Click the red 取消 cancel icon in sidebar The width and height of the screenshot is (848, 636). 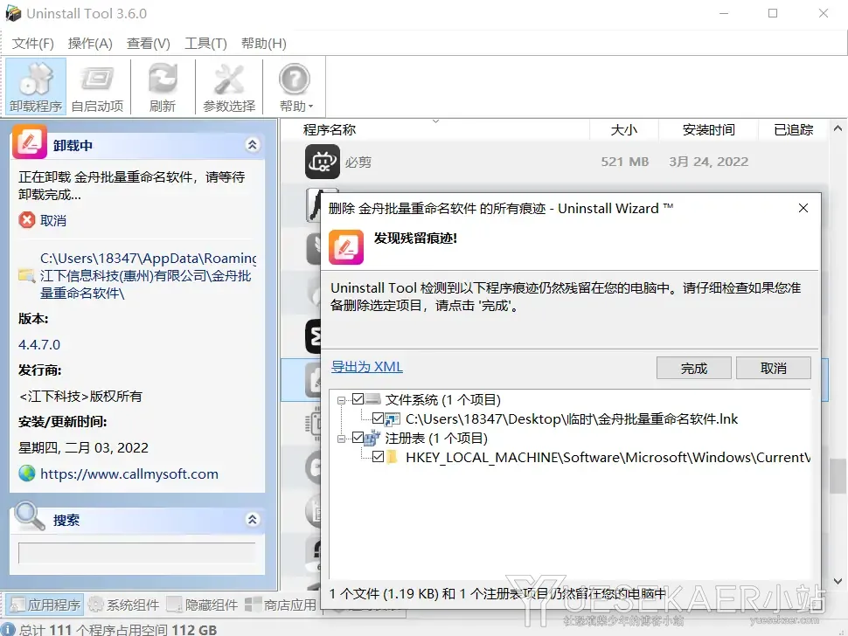pos(26,220)
